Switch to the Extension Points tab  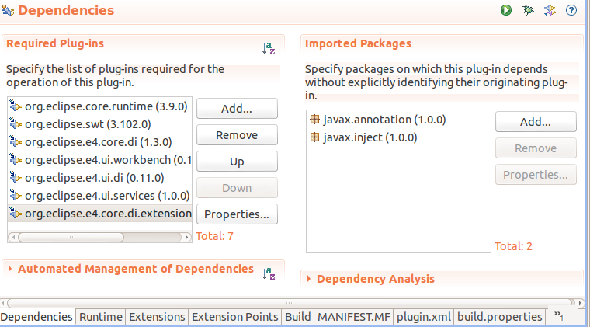click(x=235, y=317)
